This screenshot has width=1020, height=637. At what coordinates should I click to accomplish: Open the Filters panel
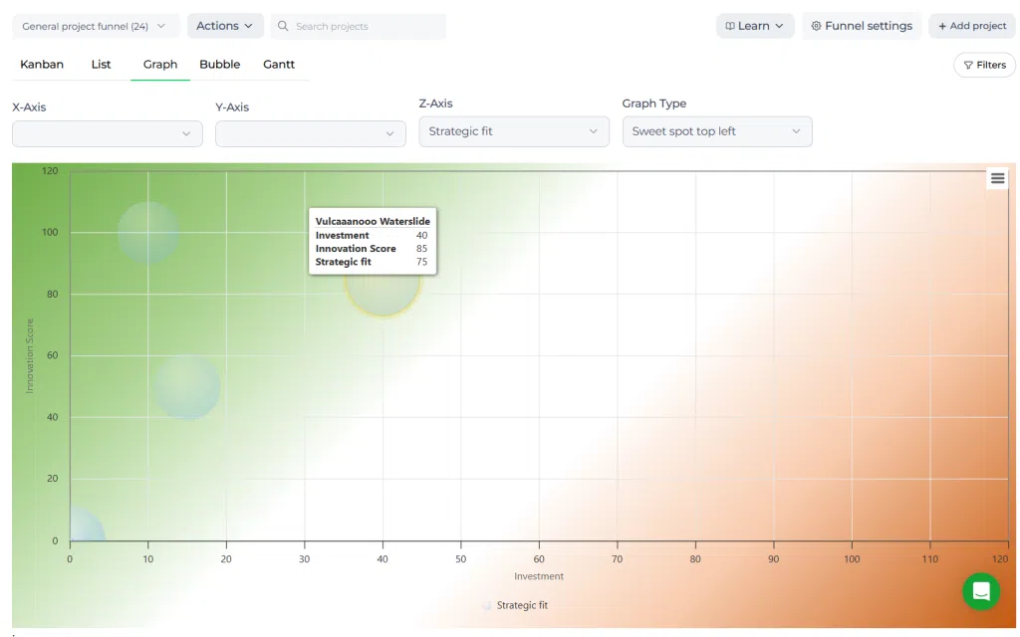point(984,65)
